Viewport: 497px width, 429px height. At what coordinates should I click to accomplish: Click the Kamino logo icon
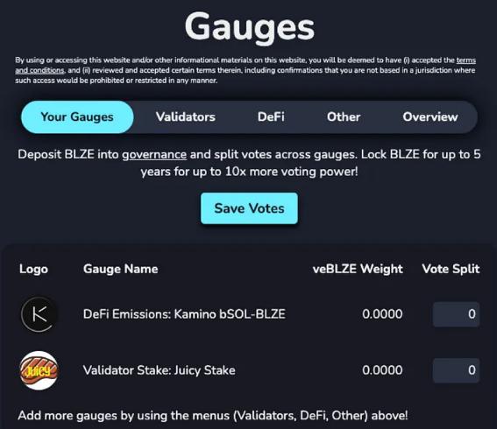39,314
